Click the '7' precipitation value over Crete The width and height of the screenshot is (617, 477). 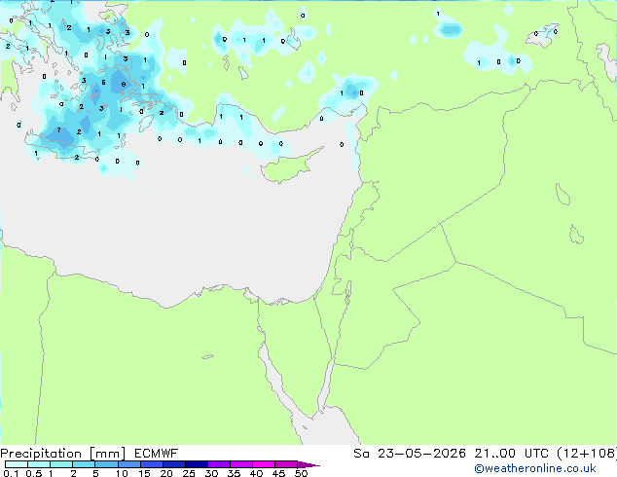coord(59,129)
